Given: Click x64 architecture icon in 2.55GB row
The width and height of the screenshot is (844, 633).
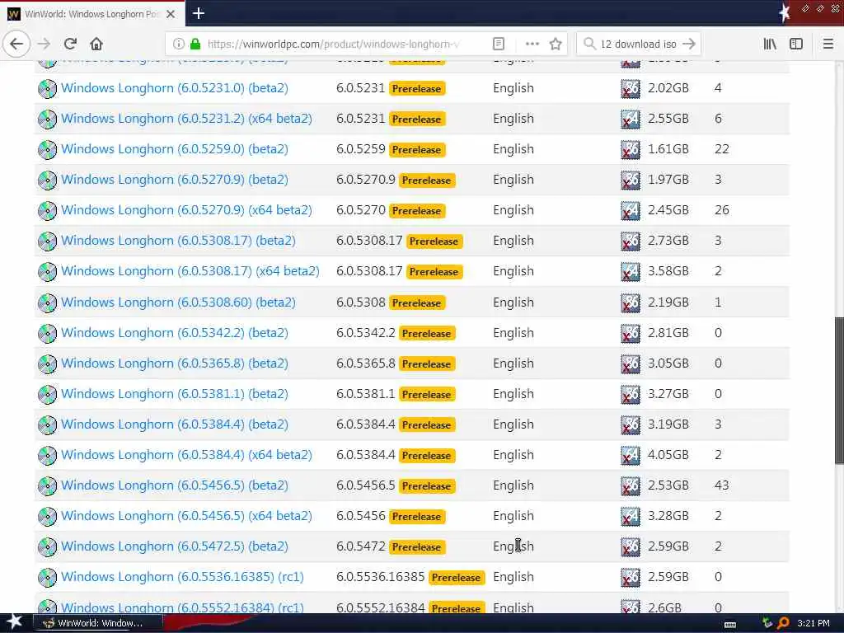Looking at the screenshot, I should [631, 120].
